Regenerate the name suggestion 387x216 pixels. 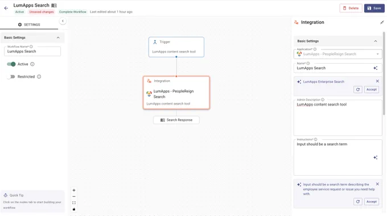click(358, 89)
